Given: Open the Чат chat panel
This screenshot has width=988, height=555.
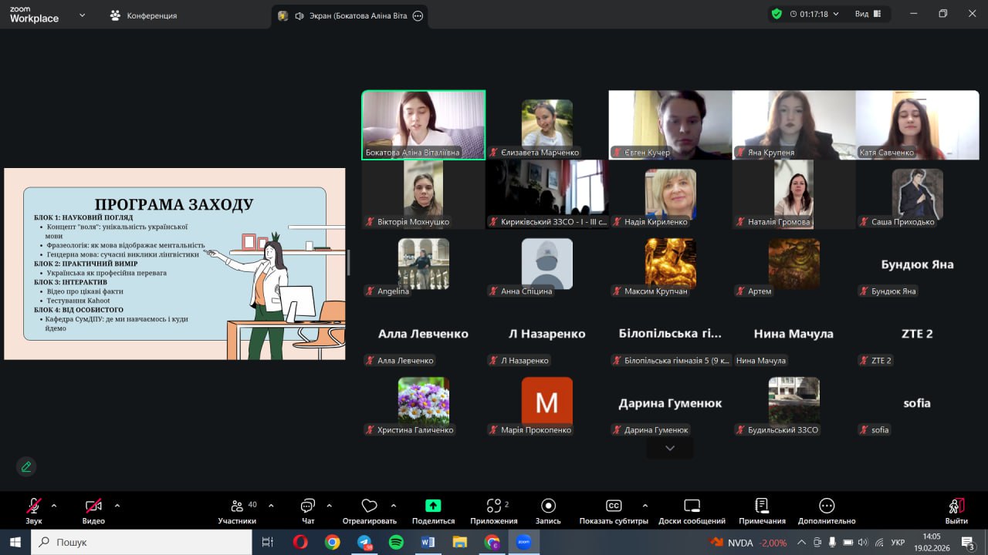Looking at the screenshot, I should pyautogui.click(x=308, y=510).
